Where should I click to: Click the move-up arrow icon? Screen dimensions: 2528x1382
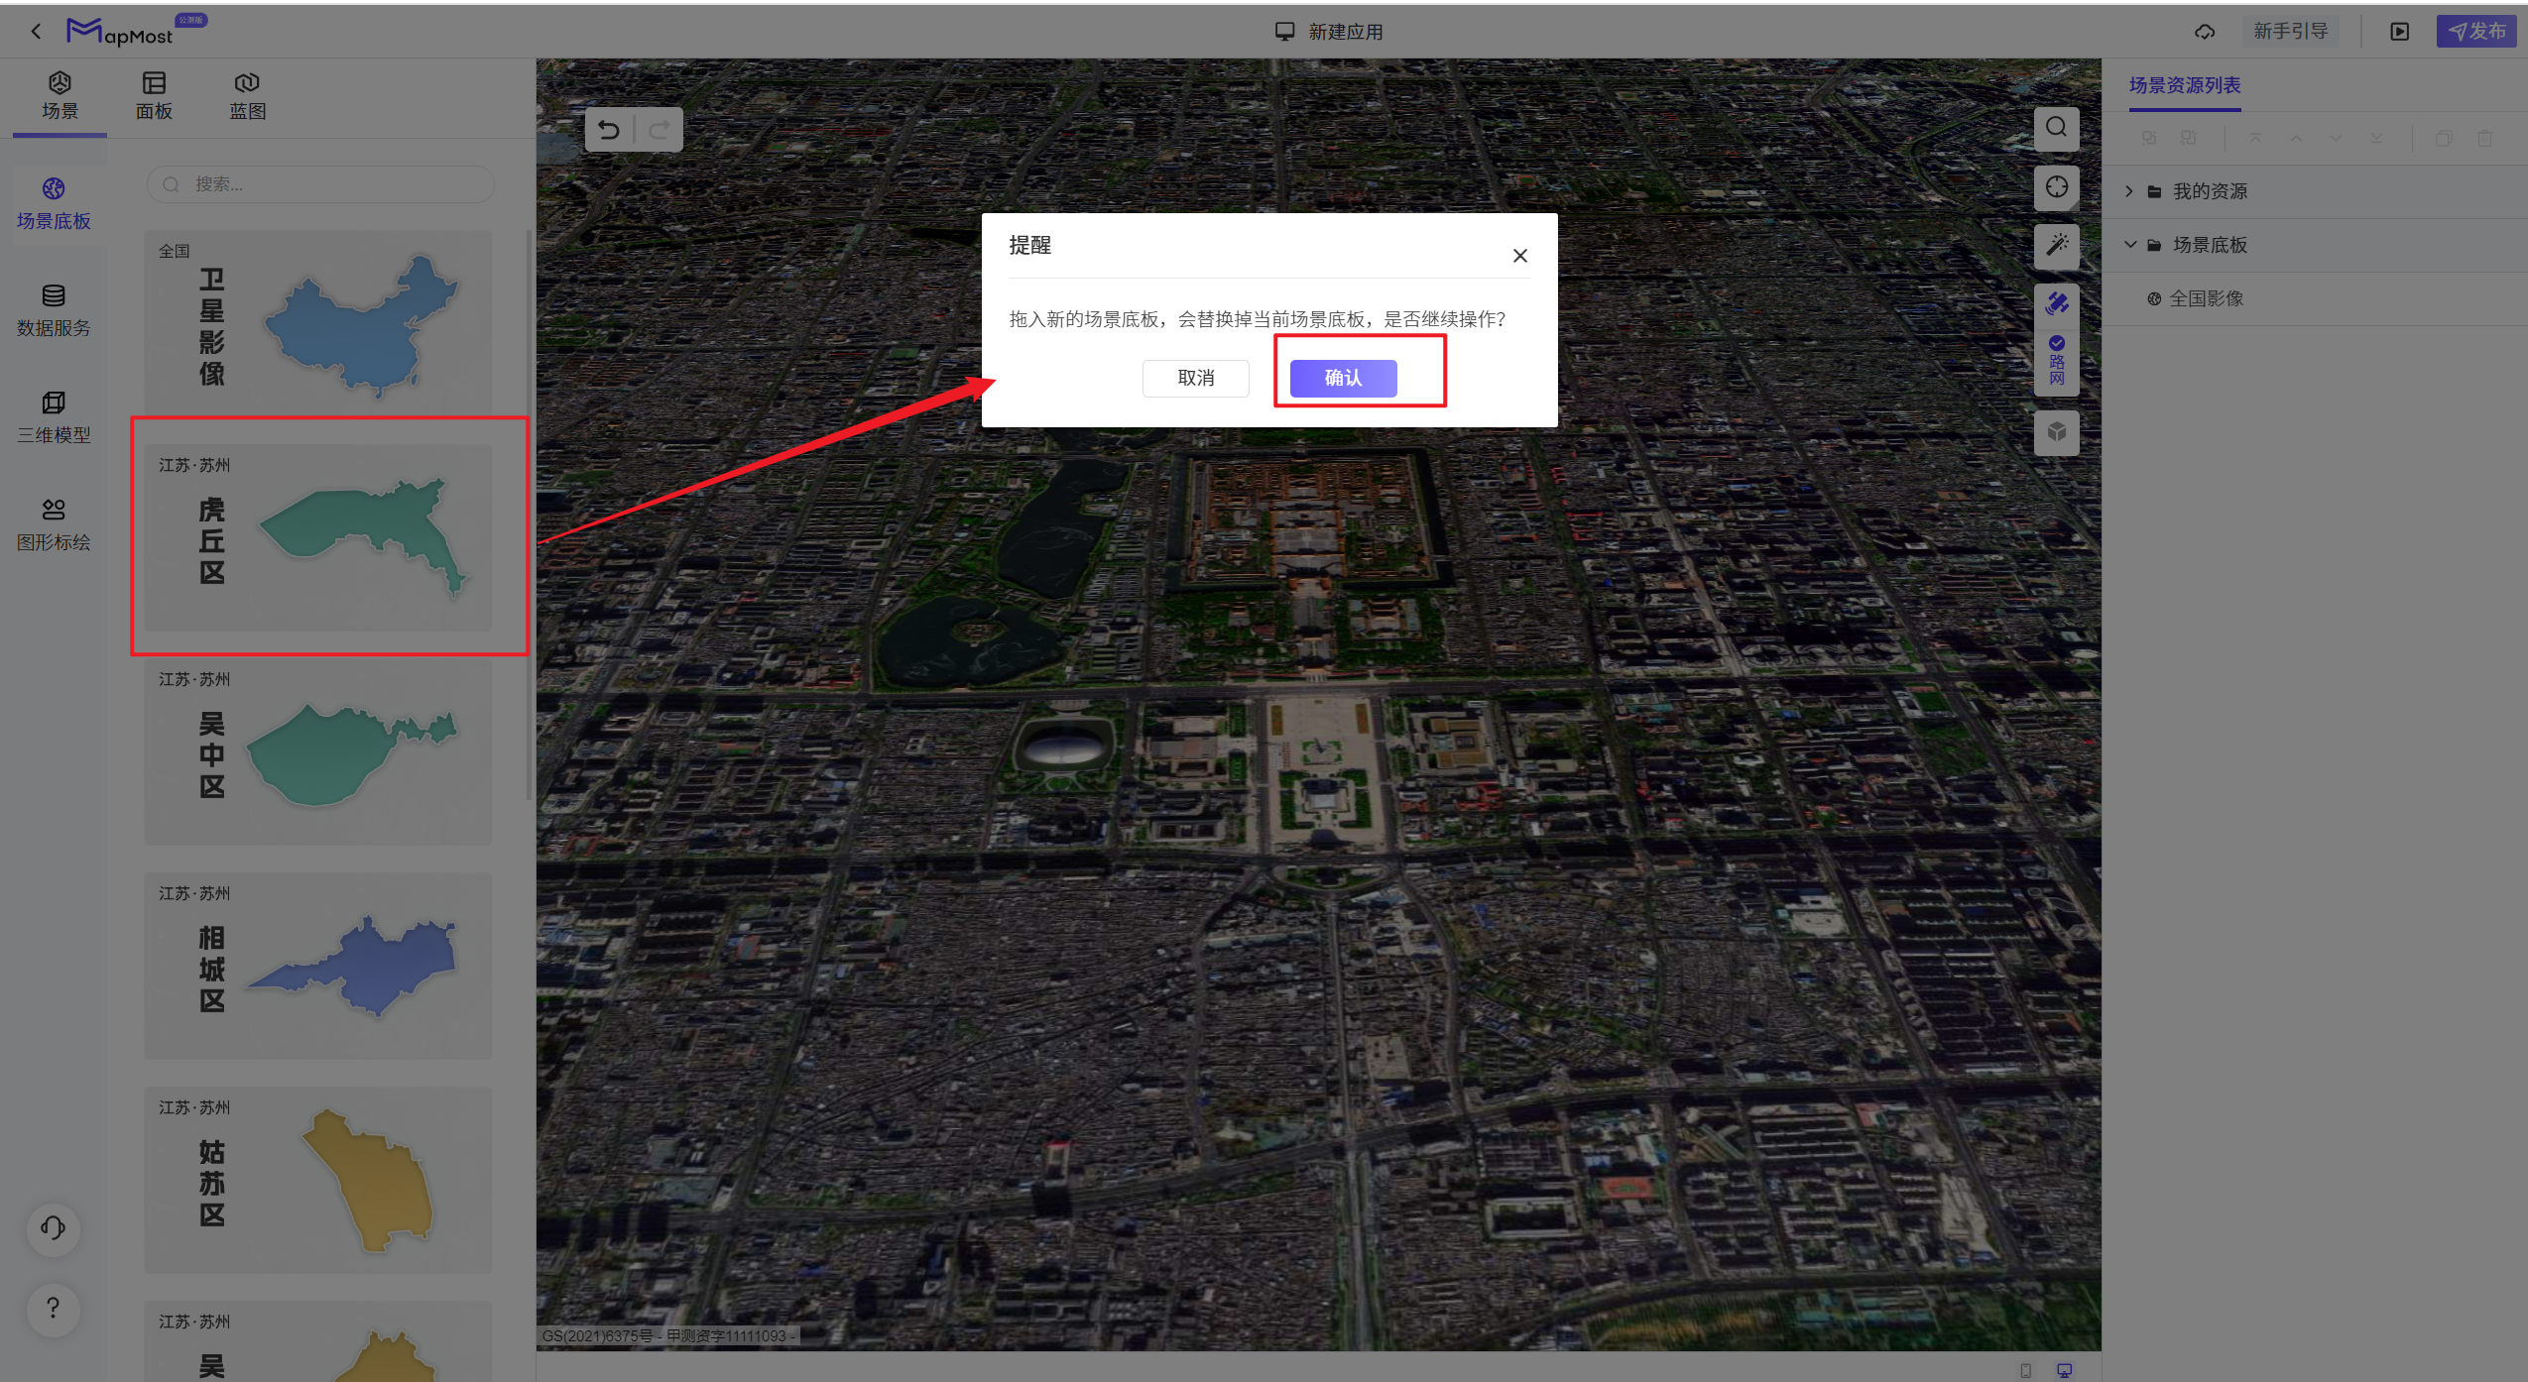coord(2296,138)
